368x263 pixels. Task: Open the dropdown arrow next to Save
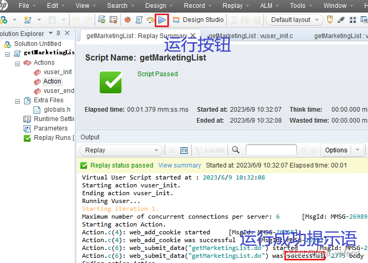[x=63, y=20]
